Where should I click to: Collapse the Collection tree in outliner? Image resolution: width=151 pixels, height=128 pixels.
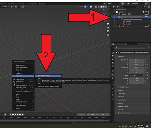(x=115, y=12)
